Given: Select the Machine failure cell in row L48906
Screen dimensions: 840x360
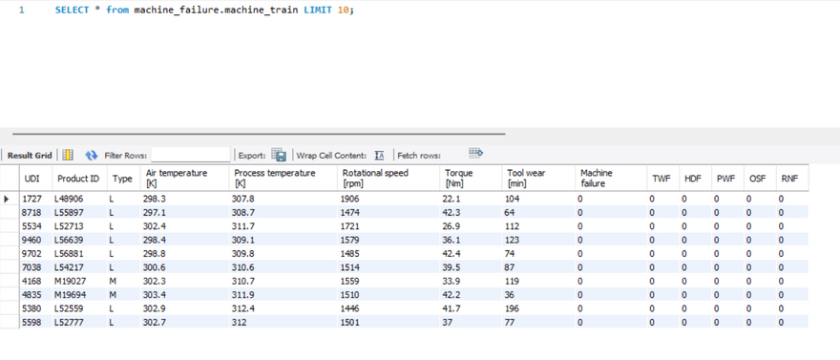Looking at the screenshot, I should tap(611, 199).
